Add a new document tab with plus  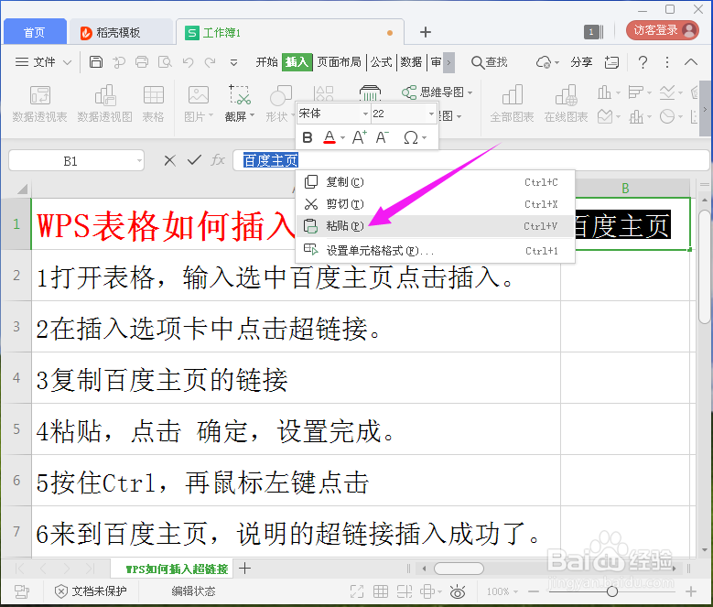pyautogui.click(x=426, y=32)
